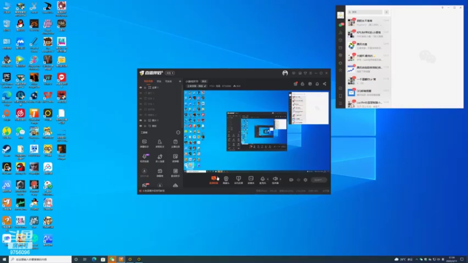Open the clipboard task toolbox icon
The image size is (468, 263).
(x=175, y=142)
